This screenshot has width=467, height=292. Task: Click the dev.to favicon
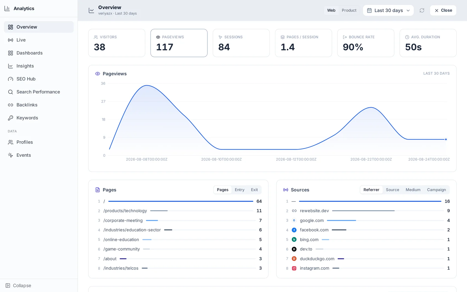pos(294,249)
